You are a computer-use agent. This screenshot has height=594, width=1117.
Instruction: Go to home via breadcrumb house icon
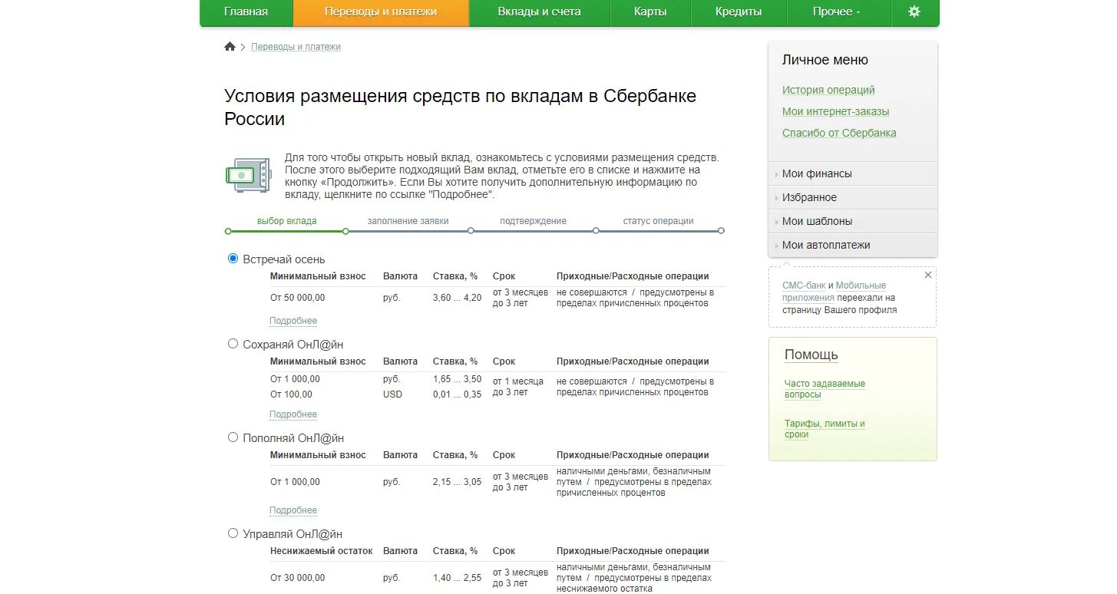click(230, 47)
